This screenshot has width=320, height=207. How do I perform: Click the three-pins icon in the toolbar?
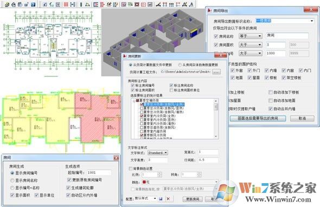coord(171,4)
